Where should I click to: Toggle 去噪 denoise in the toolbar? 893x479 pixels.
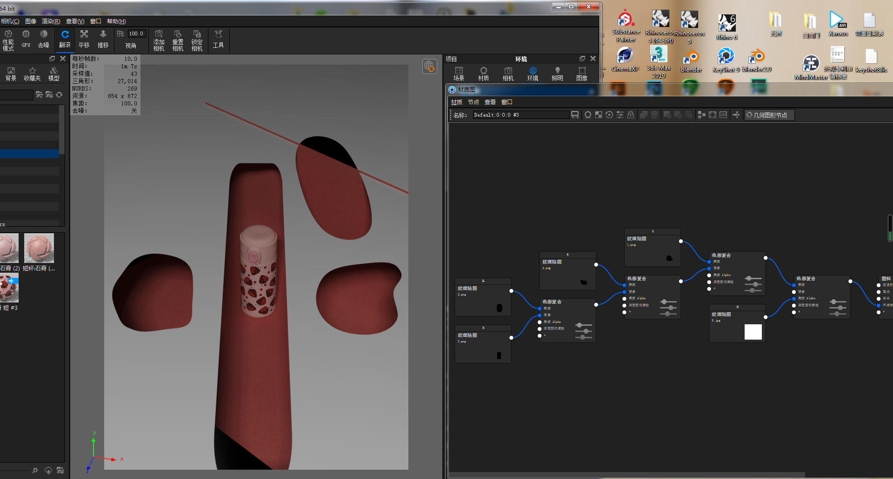pos(43,39)
